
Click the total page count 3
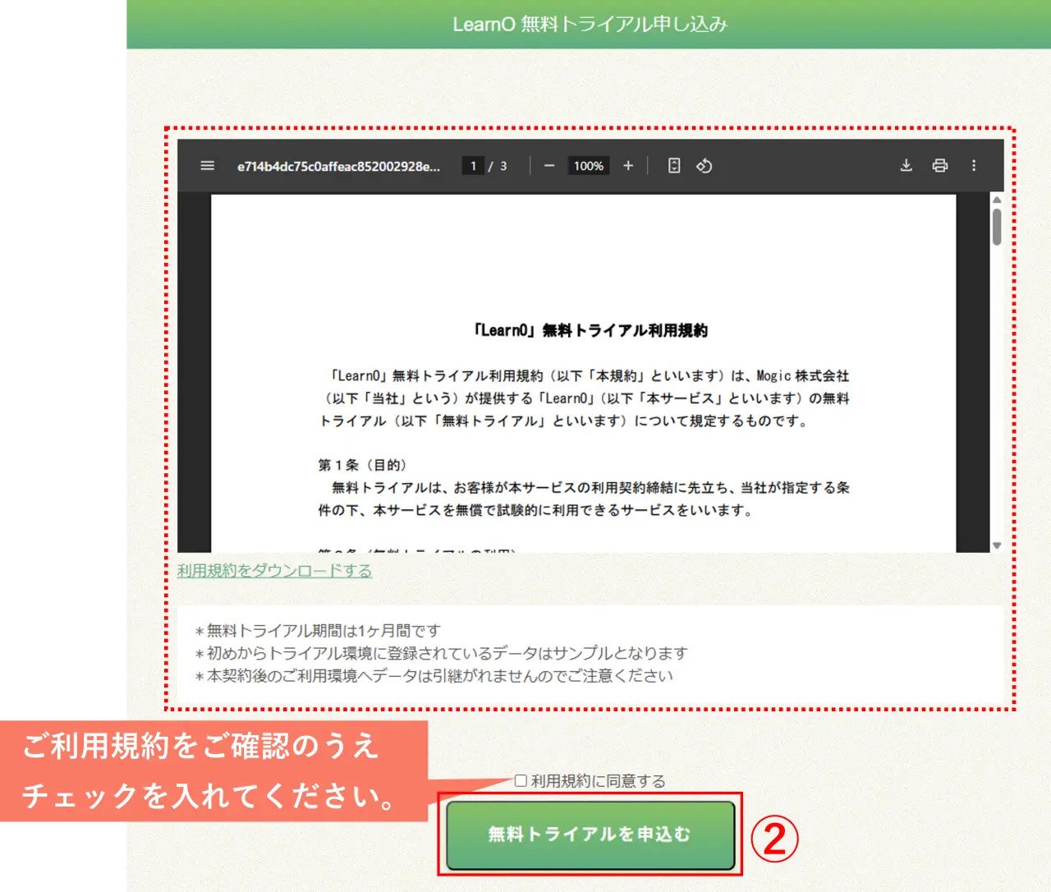pyautogui.click(x=503, y=166)
